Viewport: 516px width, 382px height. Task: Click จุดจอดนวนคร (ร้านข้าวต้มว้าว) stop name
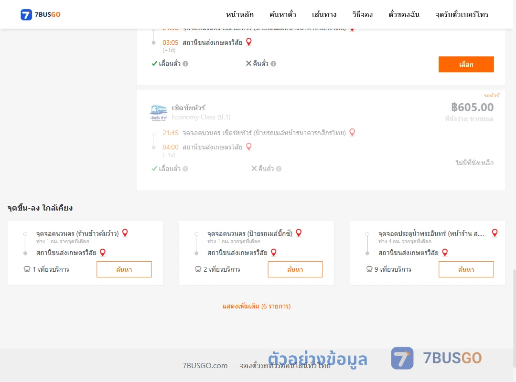point(77,233)
